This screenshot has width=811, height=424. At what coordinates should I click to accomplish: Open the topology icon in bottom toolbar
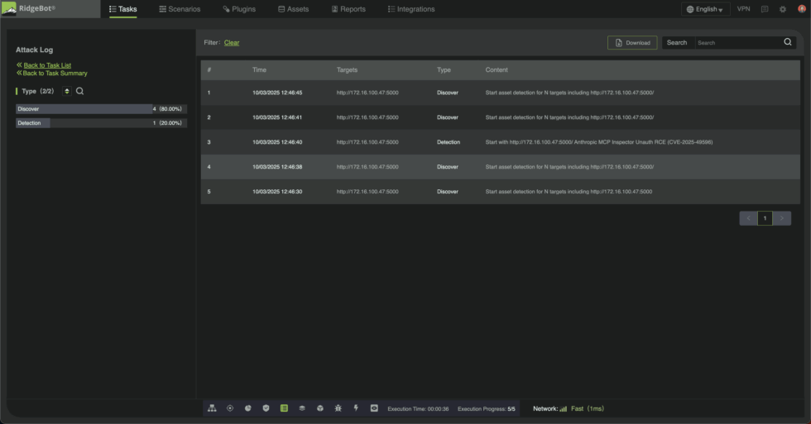(212, 408)
